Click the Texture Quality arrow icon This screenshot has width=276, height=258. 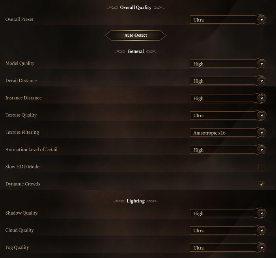click(x=261, y=116)
